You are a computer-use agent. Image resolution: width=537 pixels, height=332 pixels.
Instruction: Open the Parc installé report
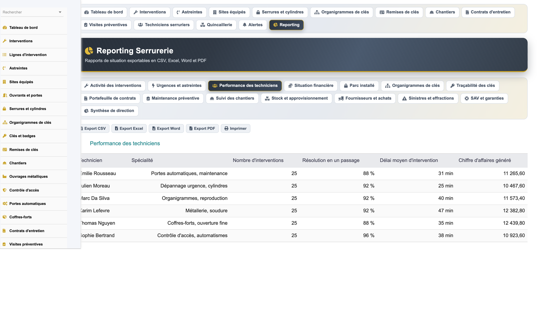(359, 86)
